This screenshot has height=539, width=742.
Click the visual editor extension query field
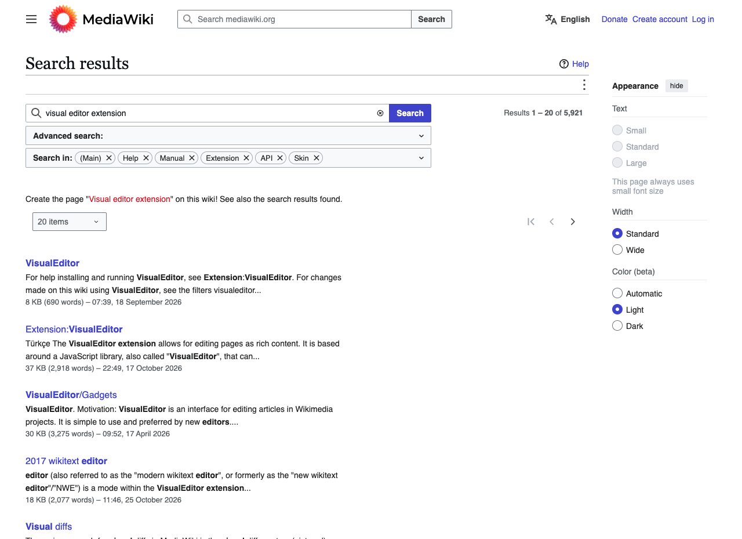click(208, 113)
